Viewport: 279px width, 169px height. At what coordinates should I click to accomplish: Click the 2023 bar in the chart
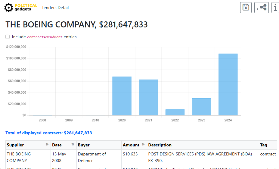click(x=201, y=107)
